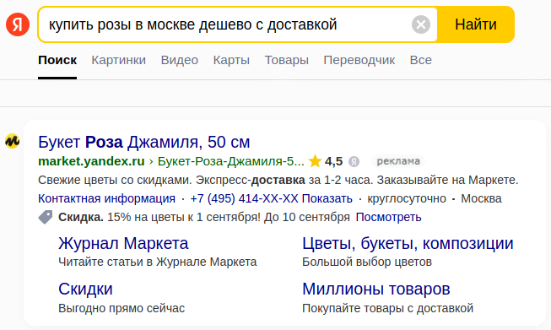Clear the search query with X icon

[x=420, y=24]
